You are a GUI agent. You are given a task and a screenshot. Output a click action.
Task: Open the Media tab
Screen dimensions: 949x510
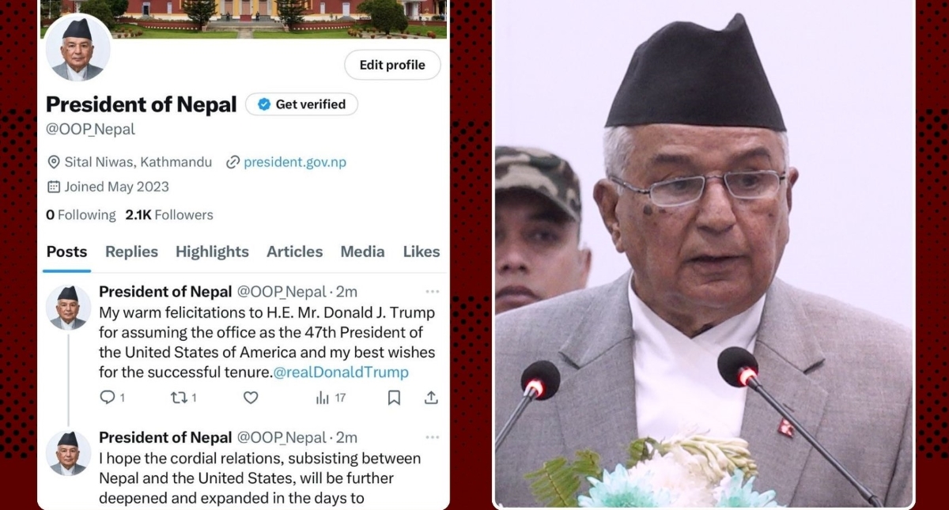coord(362,251)
